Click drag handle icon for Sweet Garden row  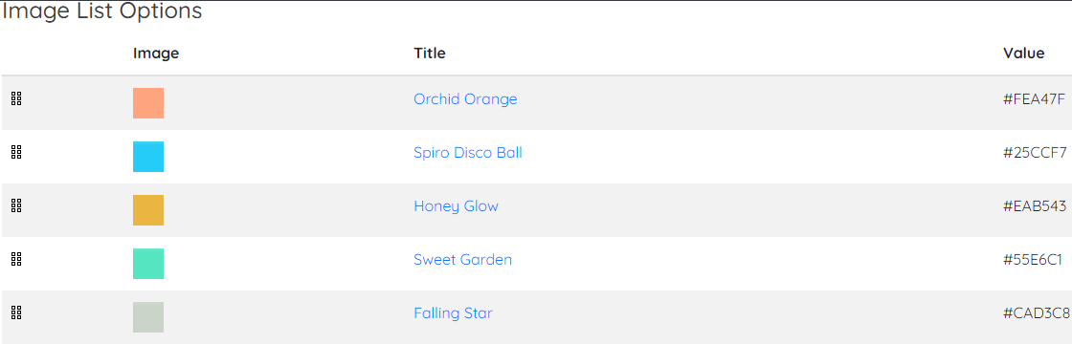(17, 259)
